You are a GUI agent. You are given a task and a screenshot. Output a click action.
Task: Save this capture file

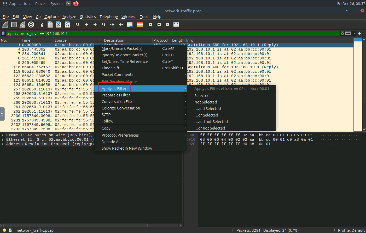pyautogui.click(x=50, y=24)
